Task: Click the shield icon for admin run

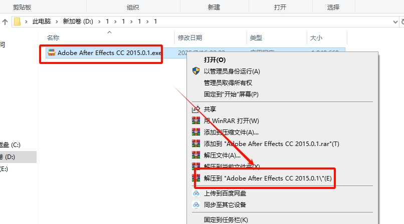Action: pos(196,71)
